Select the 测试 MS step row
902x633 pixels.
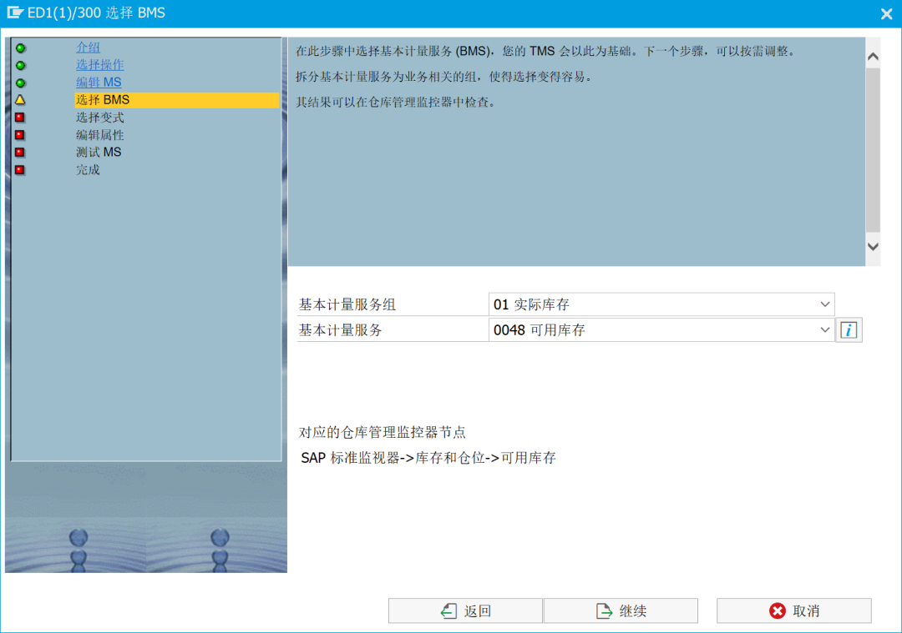99,153
